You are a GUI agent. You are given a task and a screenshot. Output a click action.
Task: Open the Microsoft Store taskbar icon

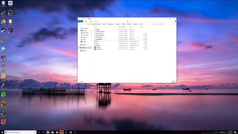pyautogui.click(x=52, y=133)
